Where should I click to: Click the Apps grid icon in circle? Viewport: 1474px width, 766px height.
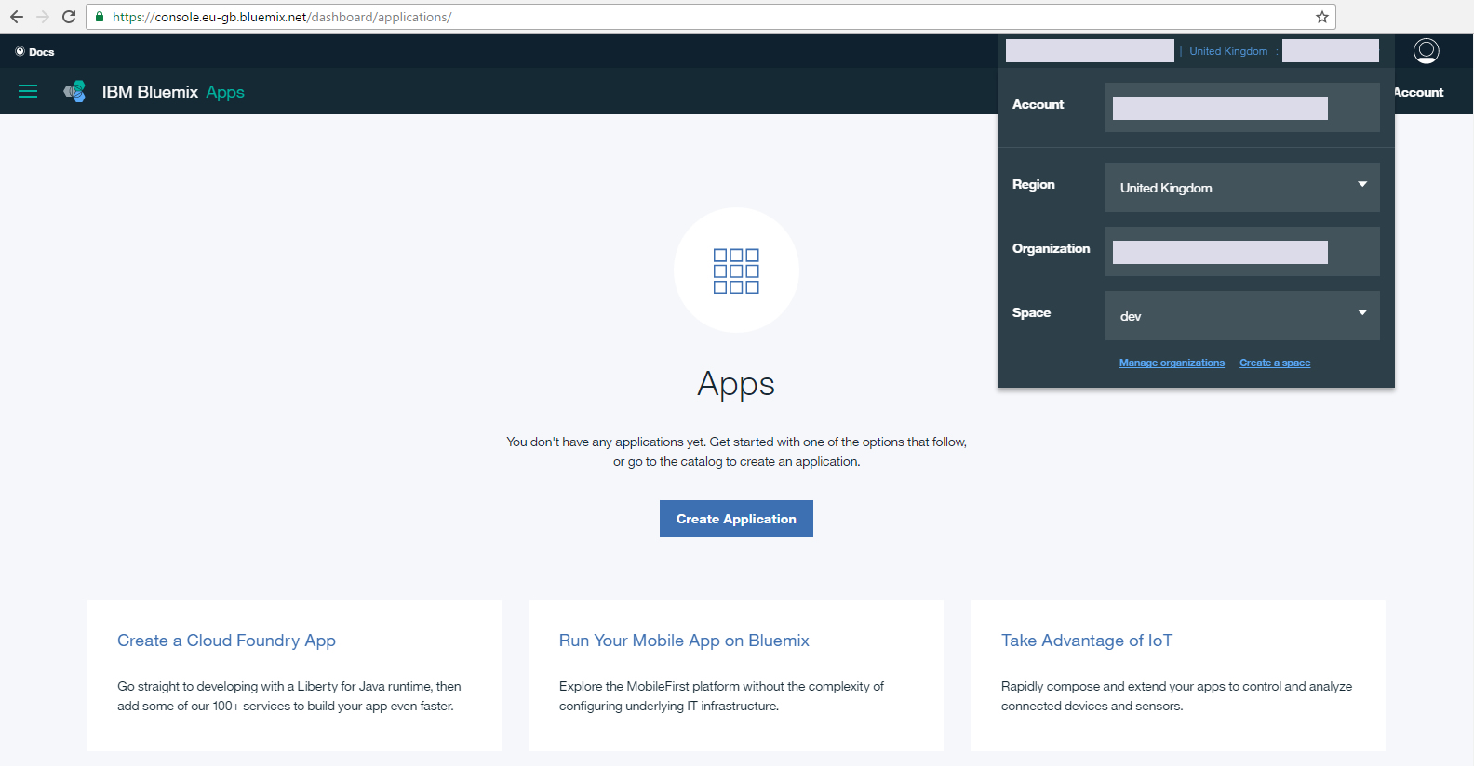(736, 271)
